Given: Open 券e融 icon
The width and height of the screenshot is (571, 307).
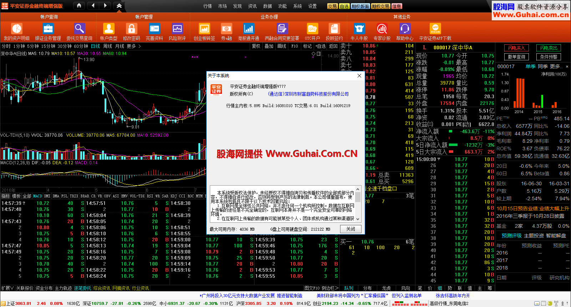Looking at the screenshot, I should point(226,29).
